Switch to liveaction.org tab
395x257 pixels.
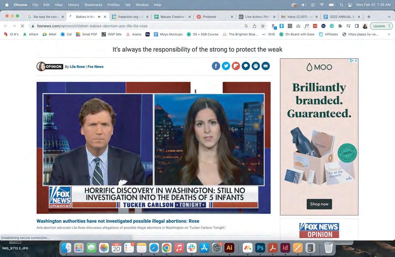pos(130,17)
